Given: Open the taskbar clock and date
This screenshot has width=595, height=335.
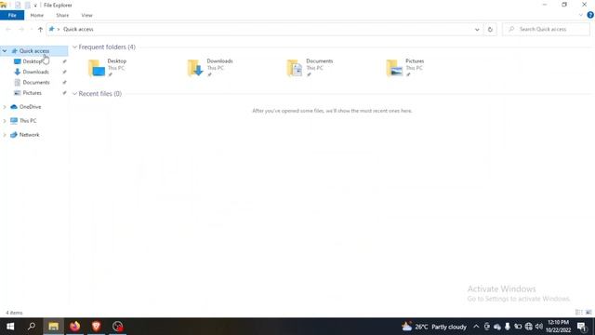Looking at the screenshot, I should (x=558, y=327).
